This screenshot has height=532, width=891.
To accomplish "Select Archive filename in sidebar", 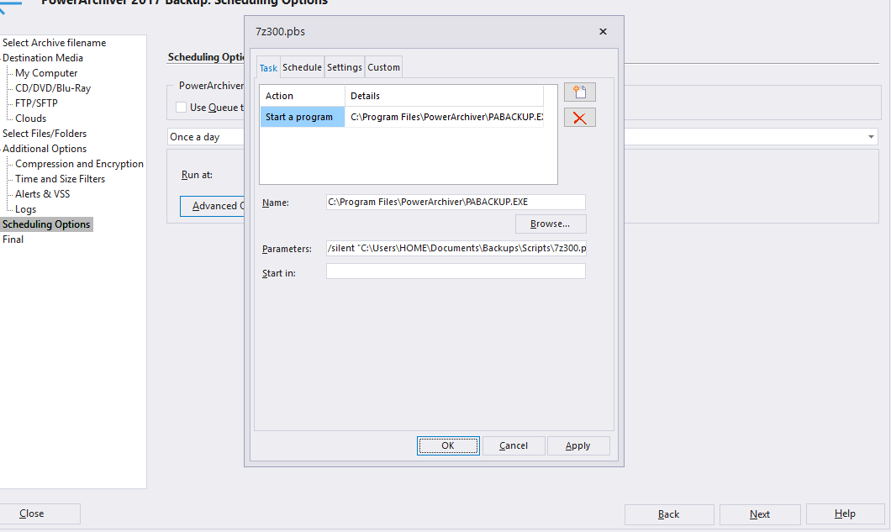I will (x=54, y=43).
